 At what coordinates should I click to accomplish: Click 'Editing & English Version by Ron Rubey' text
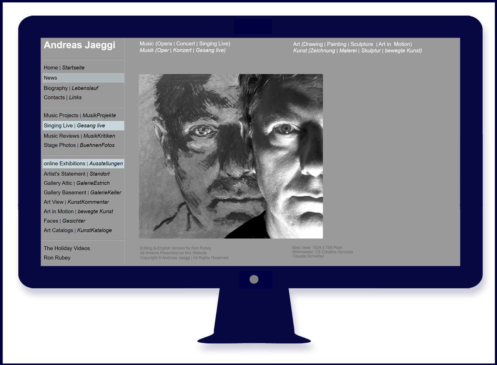(x=176, y=248)
